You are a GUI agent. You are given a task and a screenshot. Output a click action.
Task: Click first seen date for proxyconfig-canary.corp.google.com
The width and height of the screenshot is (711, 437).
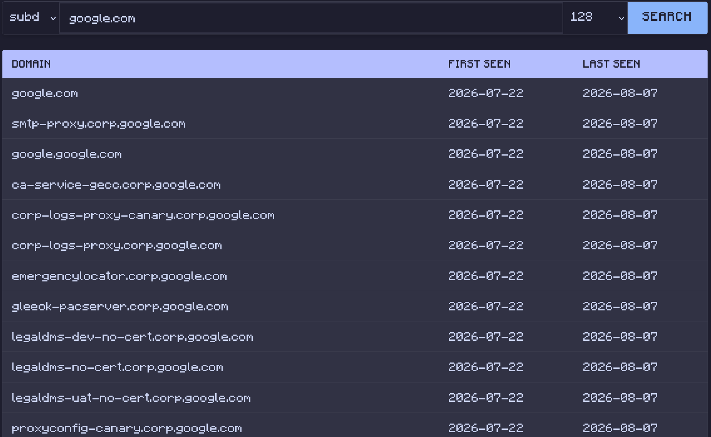[486, 428]
